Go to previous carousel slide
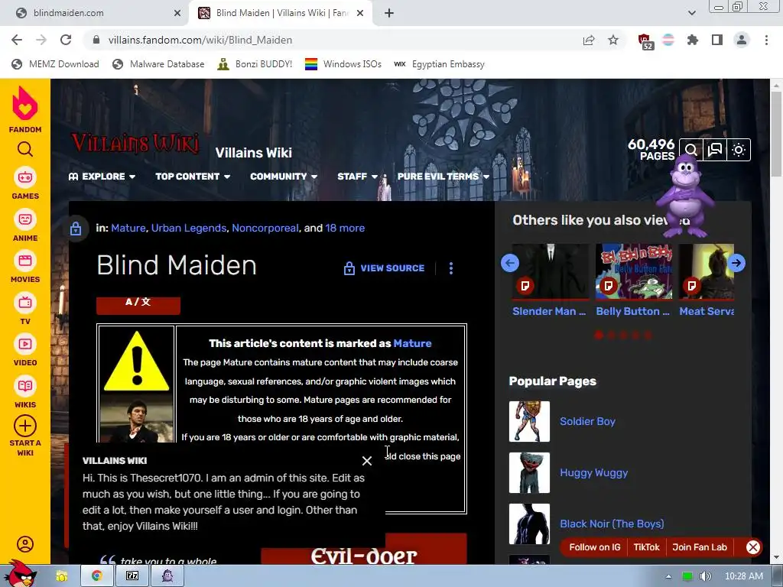Image resolution: width=783 pixels, height=587 pixels. pos(510,263)
